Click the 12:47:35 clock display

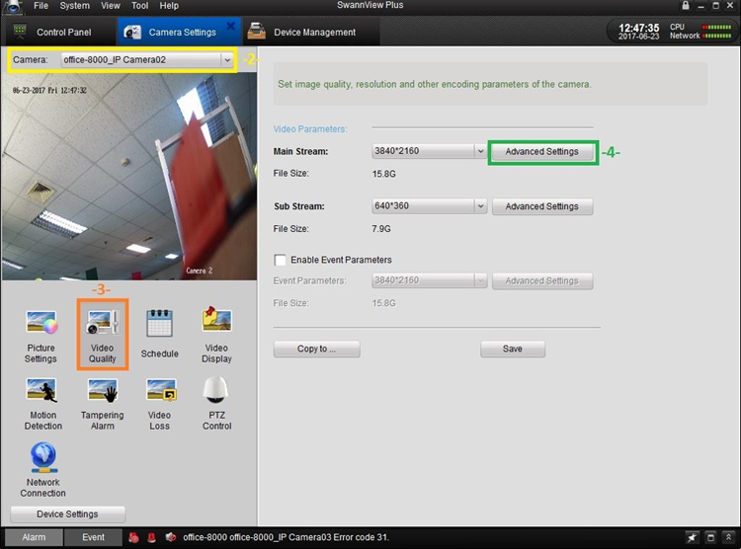(639, 28)
